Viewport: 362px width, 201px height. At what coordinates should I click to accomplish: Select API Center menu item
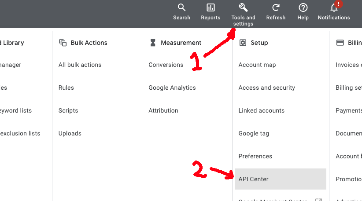[254, 179]
